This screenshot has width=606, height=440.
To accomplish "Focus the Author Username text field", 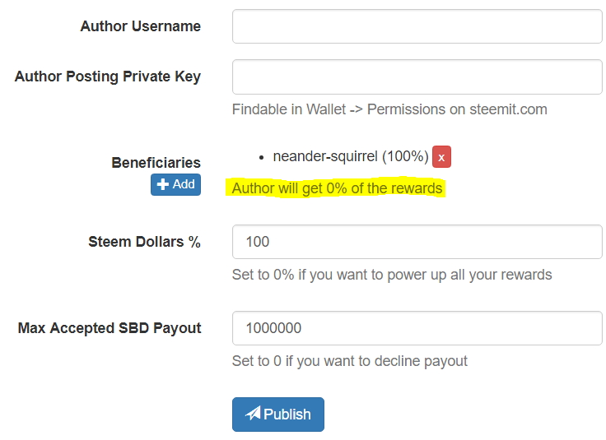I will click(417, 26).
